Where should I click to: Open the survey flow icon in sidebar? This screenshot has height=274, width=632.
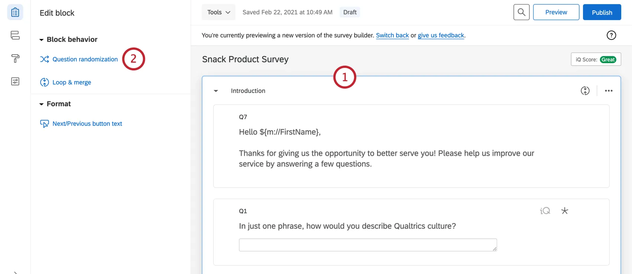point(15,35)
